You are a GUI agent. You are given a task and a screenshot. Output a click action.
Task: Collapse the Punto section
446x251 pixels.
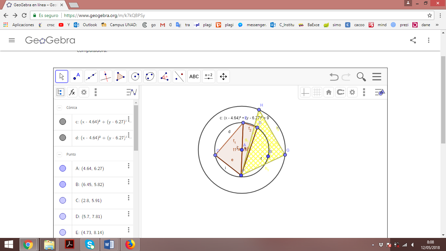(x=59, y=154)
